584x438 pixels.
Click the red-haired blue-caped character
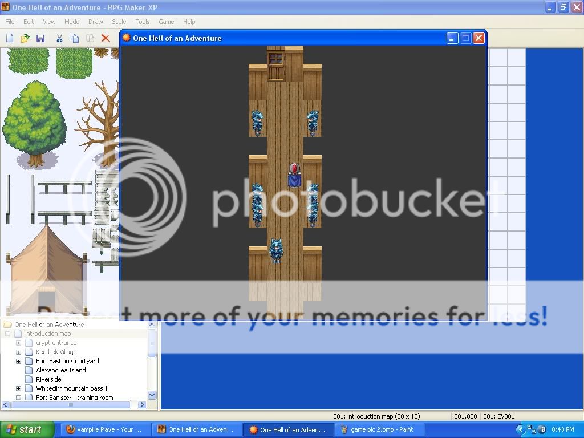pyautogui.click(x=295, y=175)
